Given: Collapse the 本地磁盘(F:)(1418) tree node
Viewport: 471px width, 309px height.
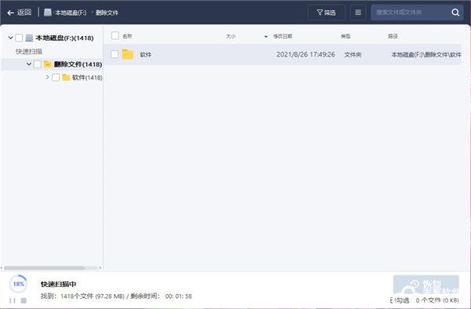Looking at the screenshot, I should point(10,38).
